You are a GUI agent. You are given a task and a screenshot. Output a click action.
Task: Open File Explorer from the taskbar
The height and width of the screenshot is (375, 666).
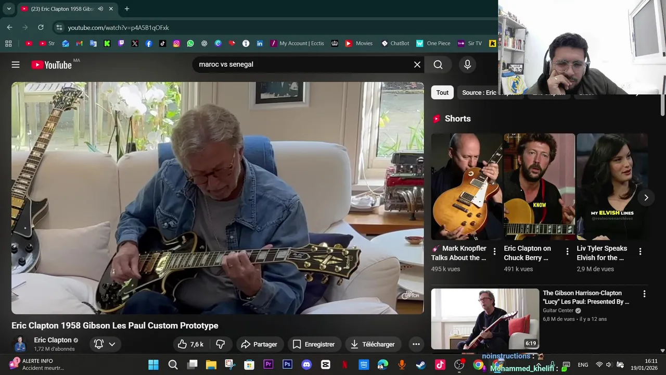(211, 365)
